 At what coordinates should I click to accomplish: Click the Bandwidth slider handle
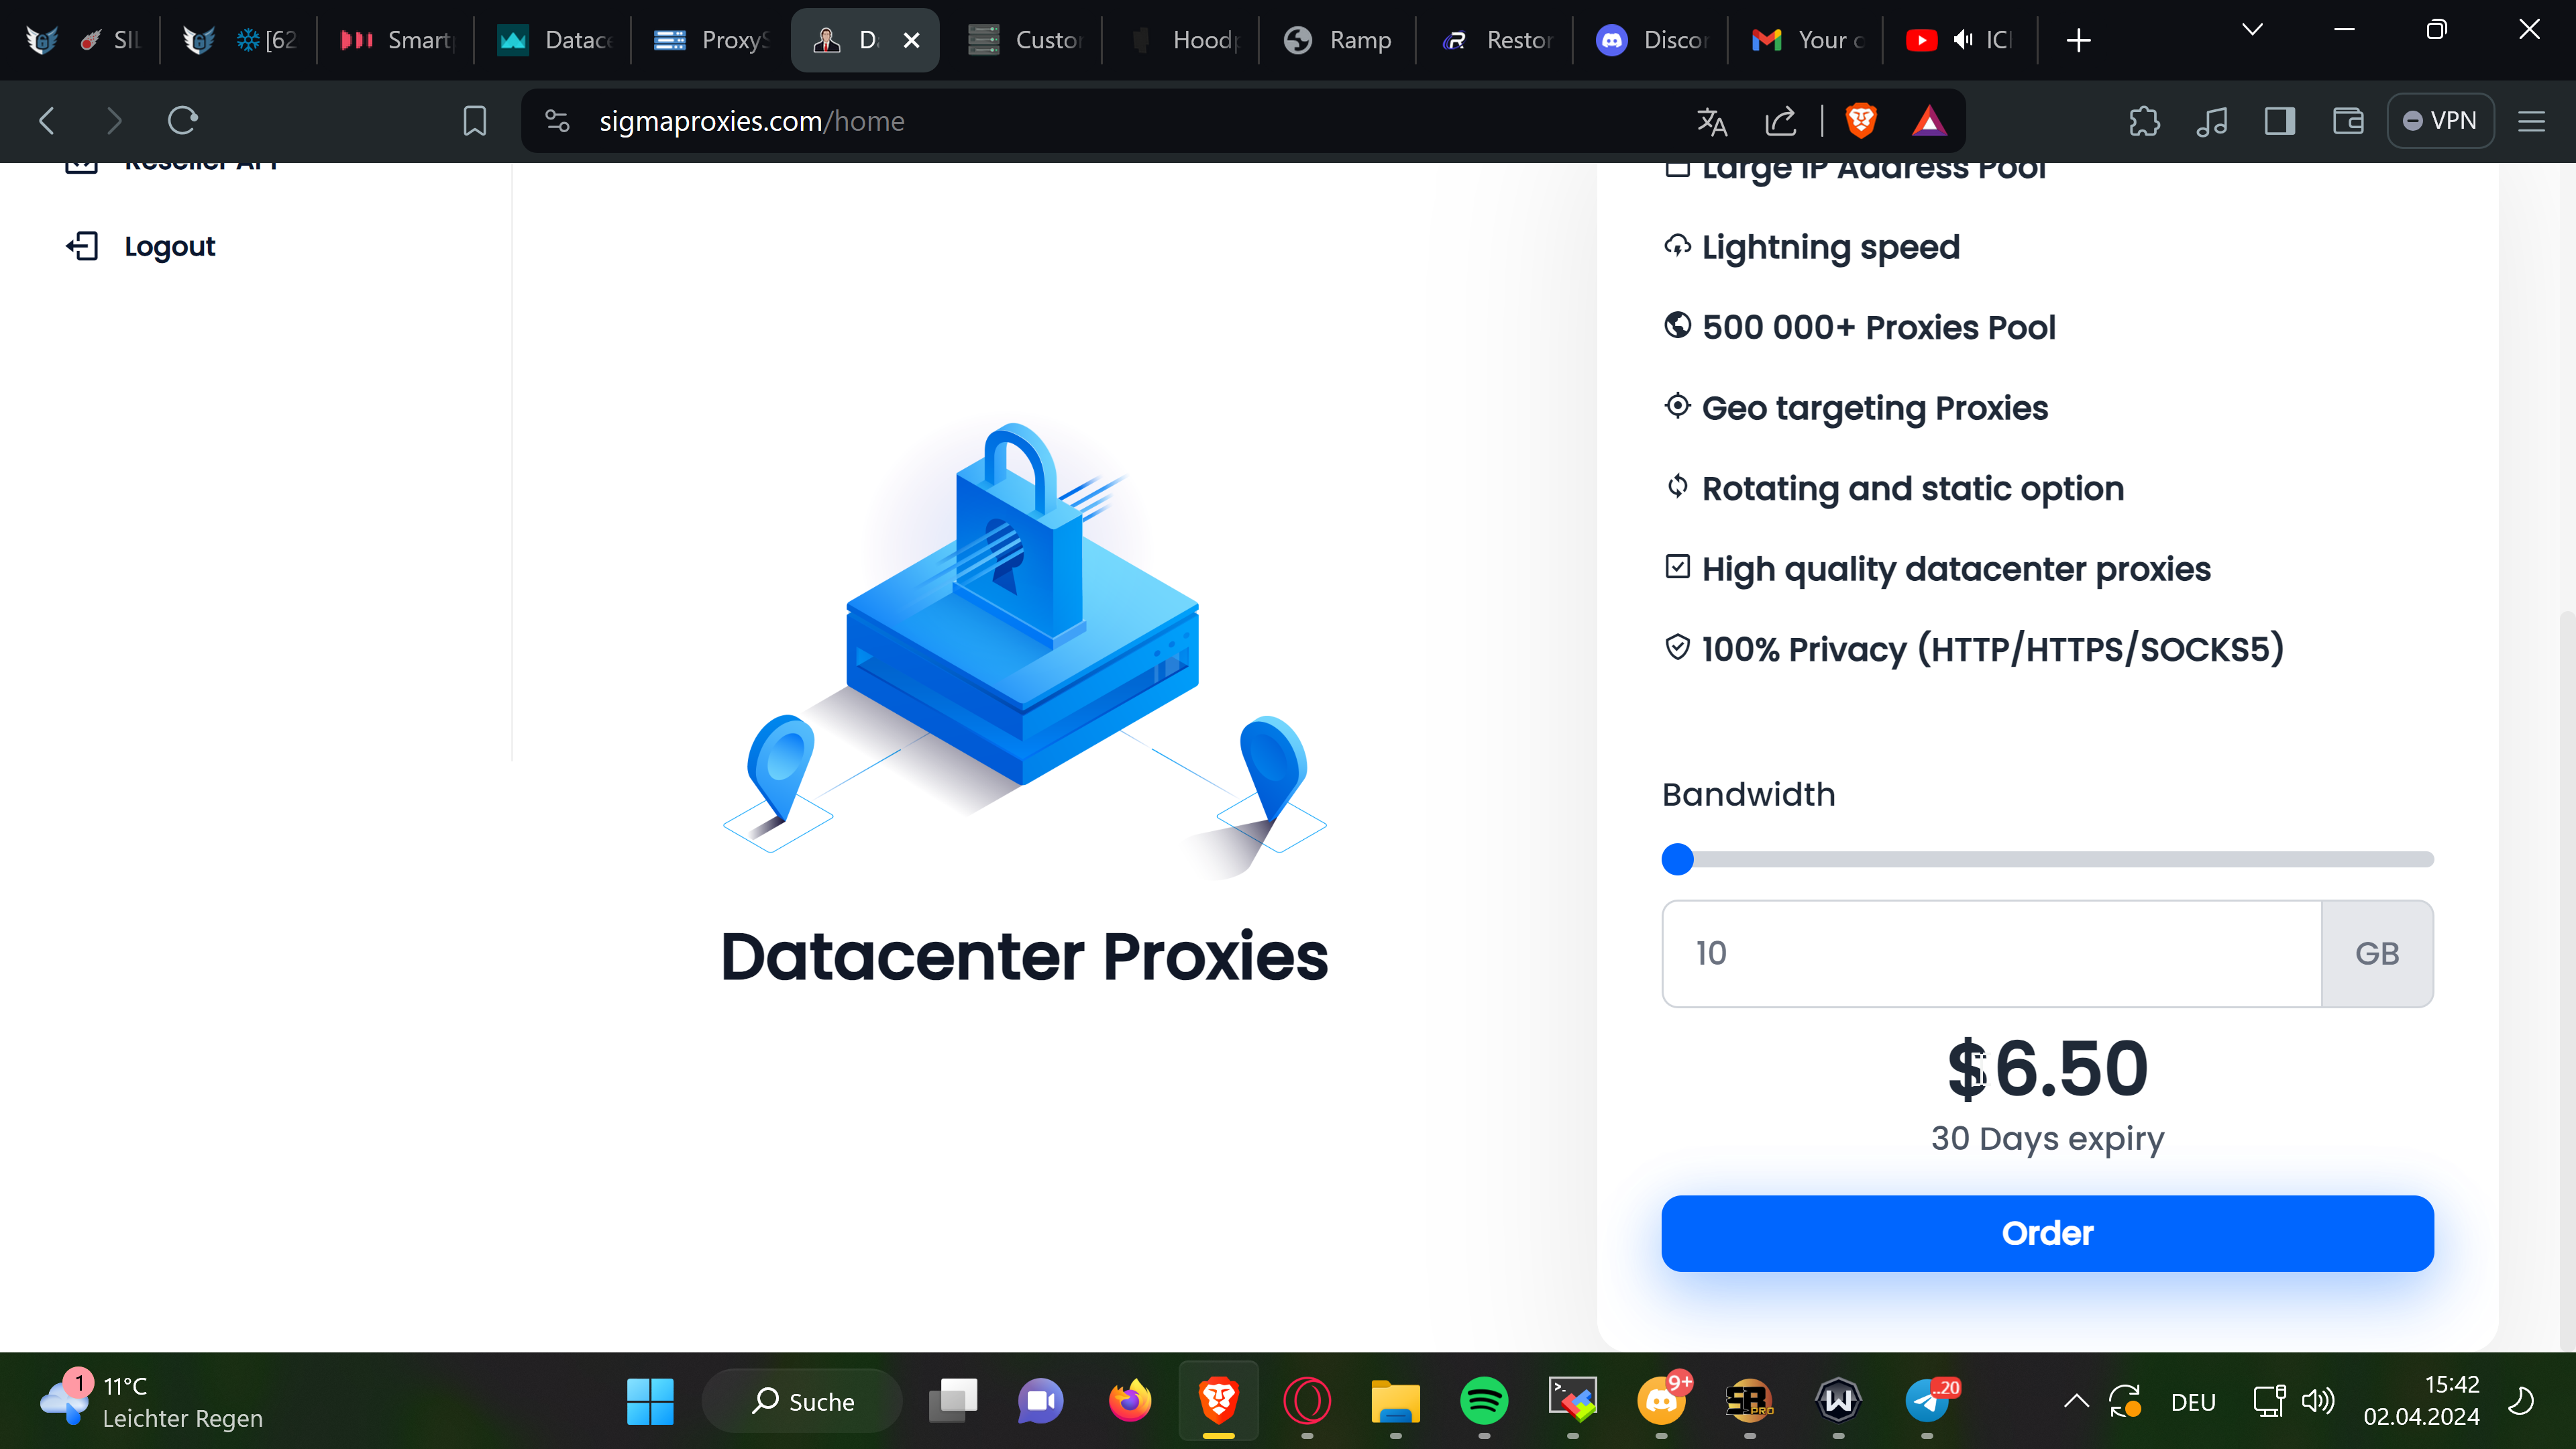[x=1677, y=859]
